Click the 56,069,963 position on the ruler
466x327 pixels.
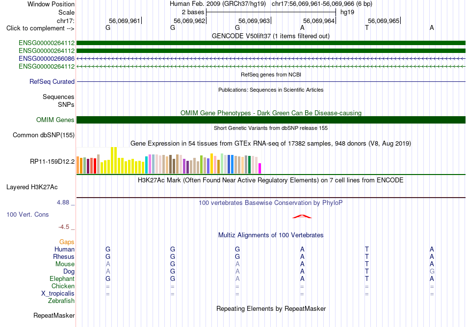point(254,21)
